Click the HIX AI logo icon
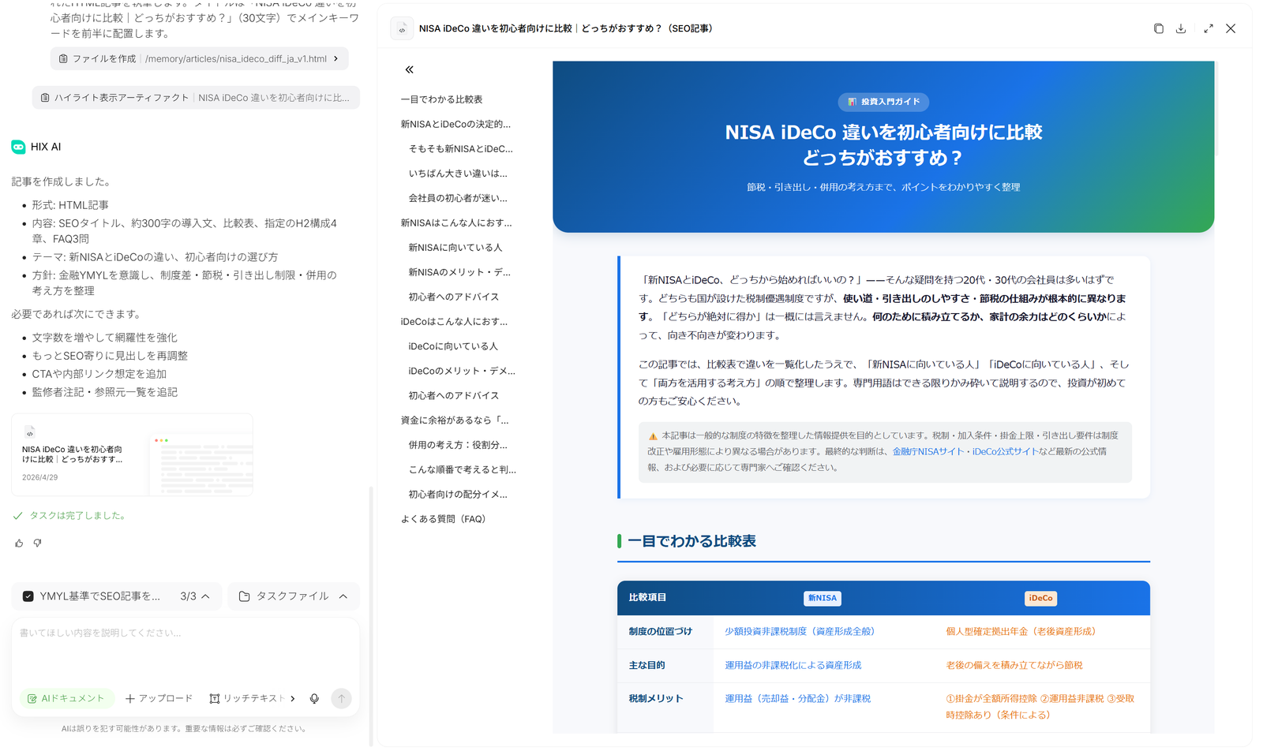This screenshot has width=1263, height=751. click(x=18, y=147)
